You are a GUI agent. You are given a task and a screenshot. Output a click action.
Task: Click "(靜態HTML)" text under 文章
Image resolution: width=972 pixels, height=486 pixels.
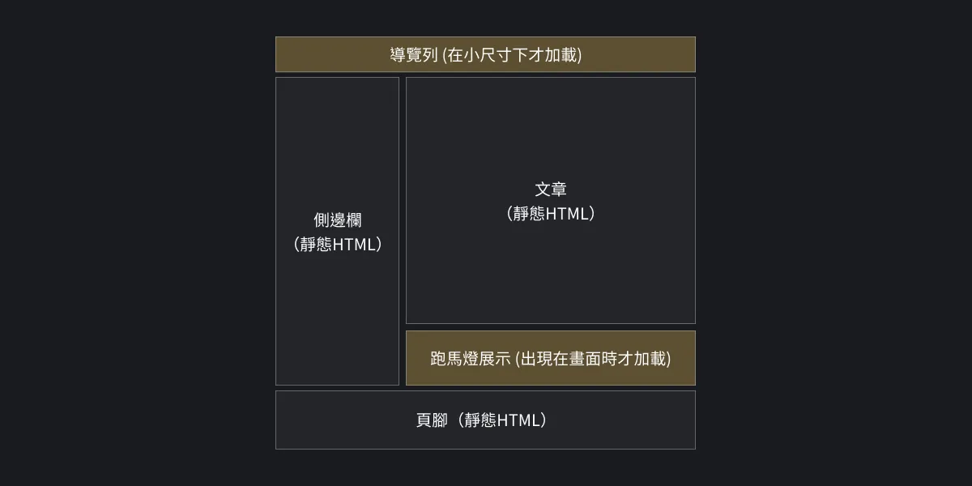(x=550, y=214)
